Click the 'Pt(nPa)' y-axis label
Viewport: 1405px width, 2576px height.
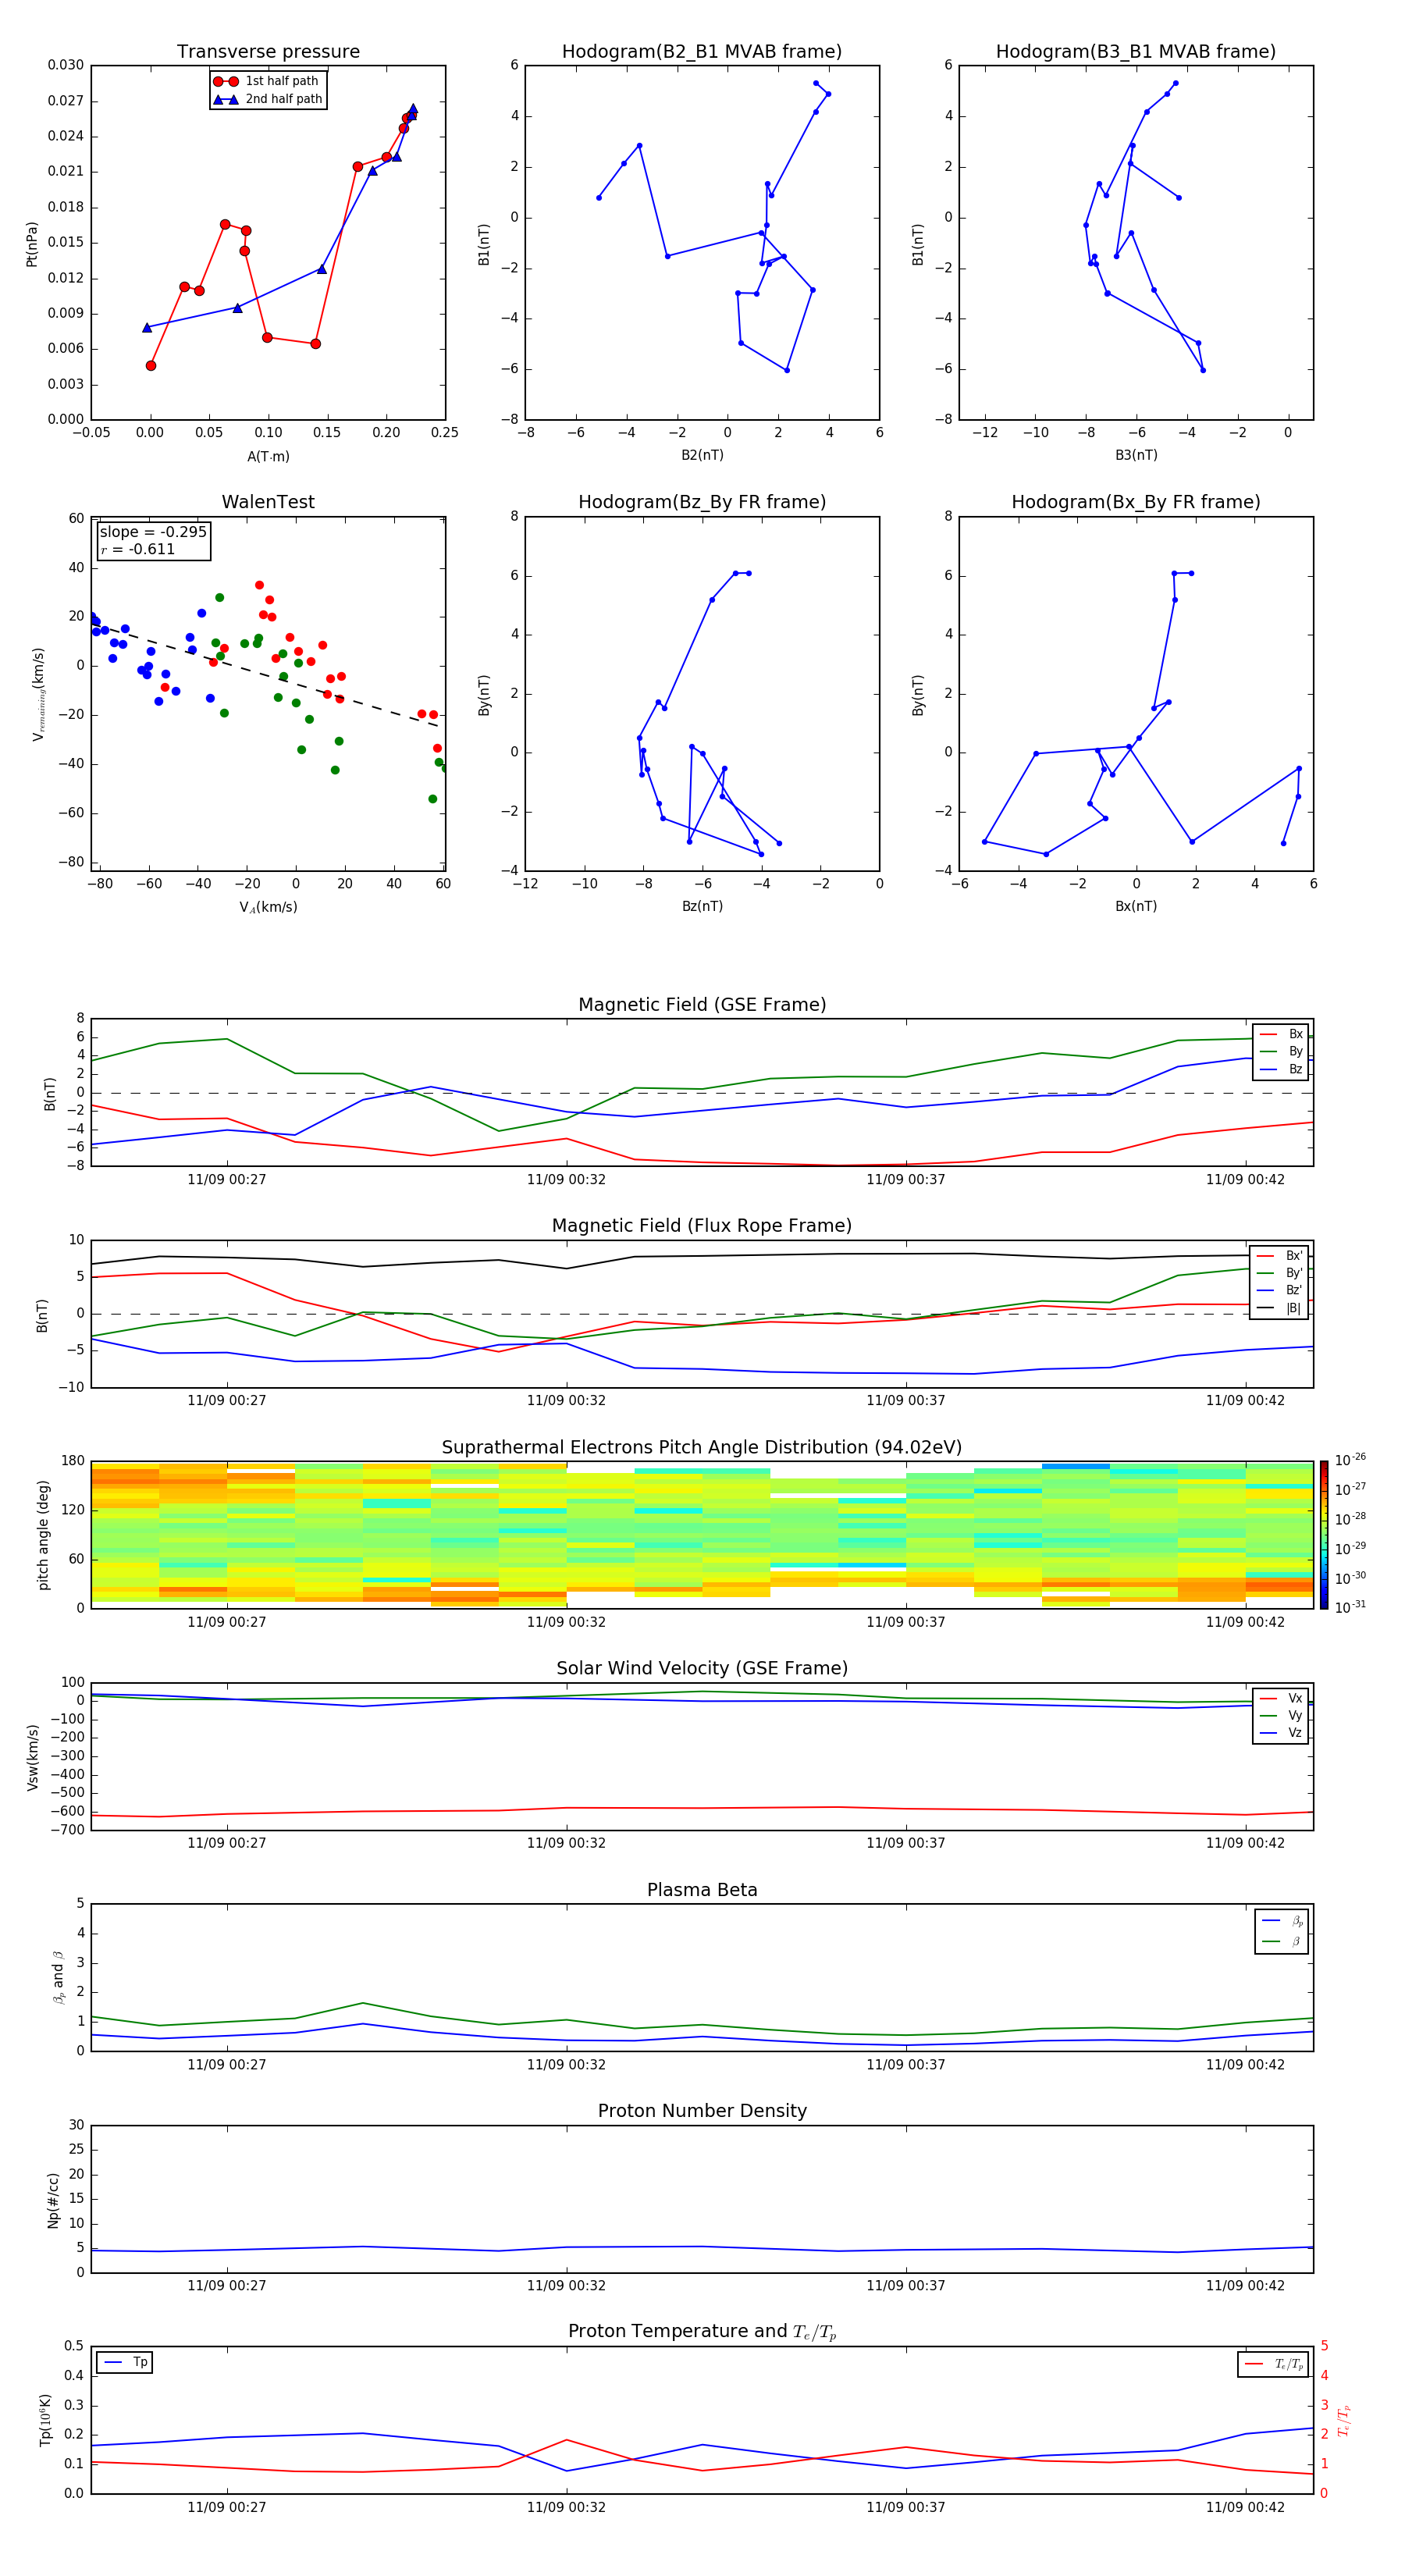pos(32,244)
